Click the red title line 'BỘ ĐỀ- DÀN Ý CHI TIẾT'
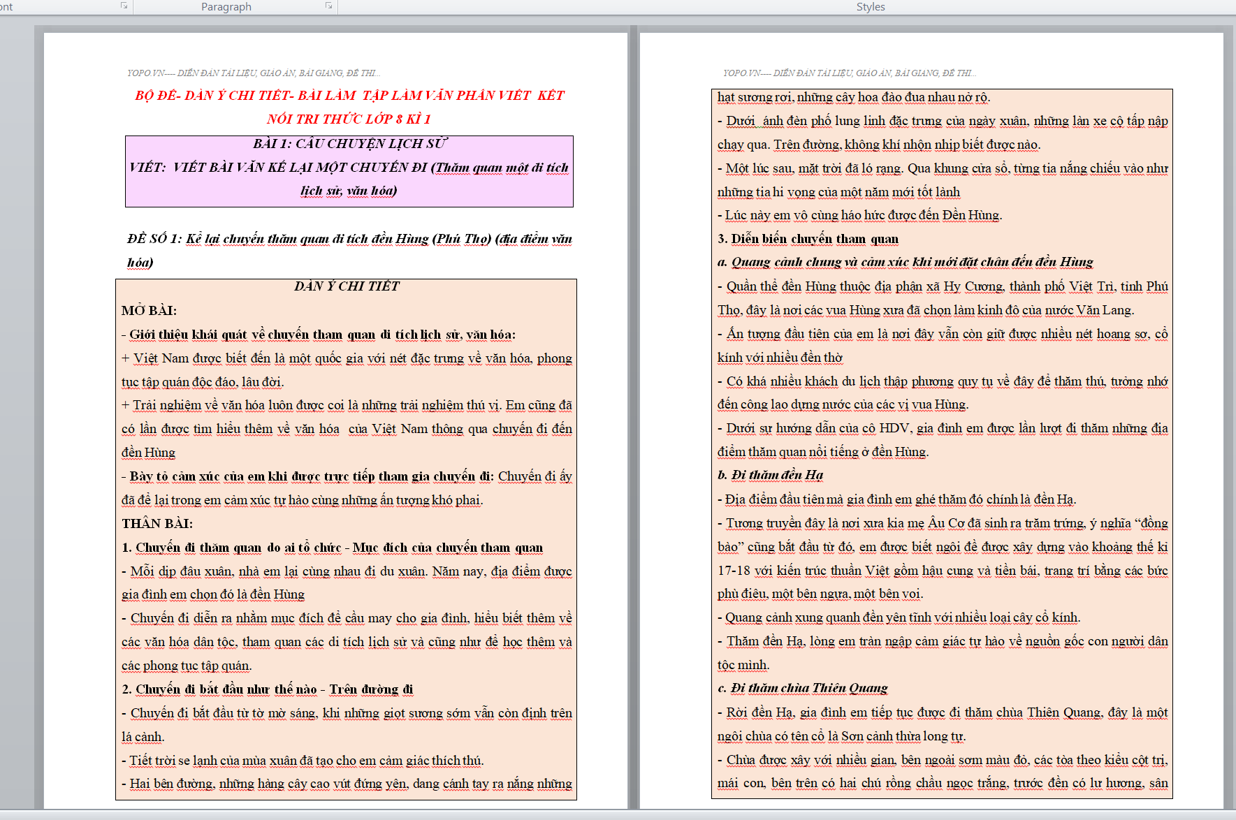 point(349,96)
